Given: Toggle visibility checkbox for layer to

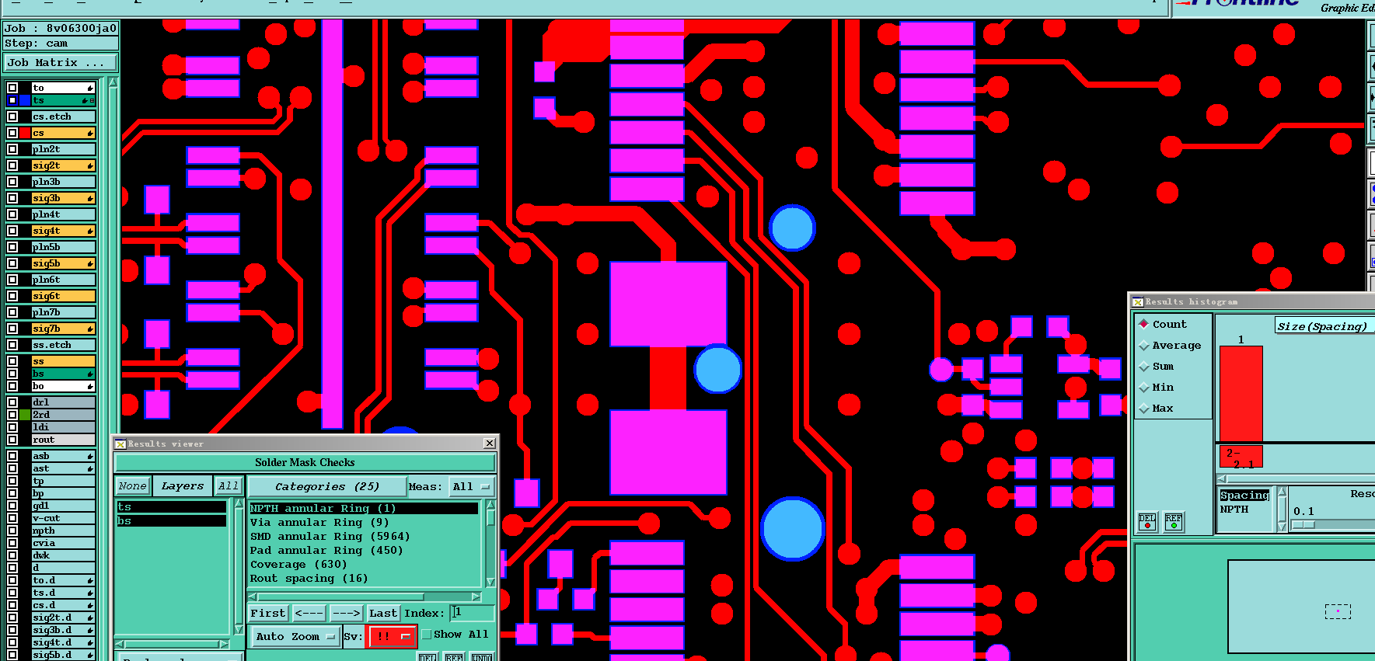Looking at the screenshot, I should pyautogui.click(x=12, y=88).
